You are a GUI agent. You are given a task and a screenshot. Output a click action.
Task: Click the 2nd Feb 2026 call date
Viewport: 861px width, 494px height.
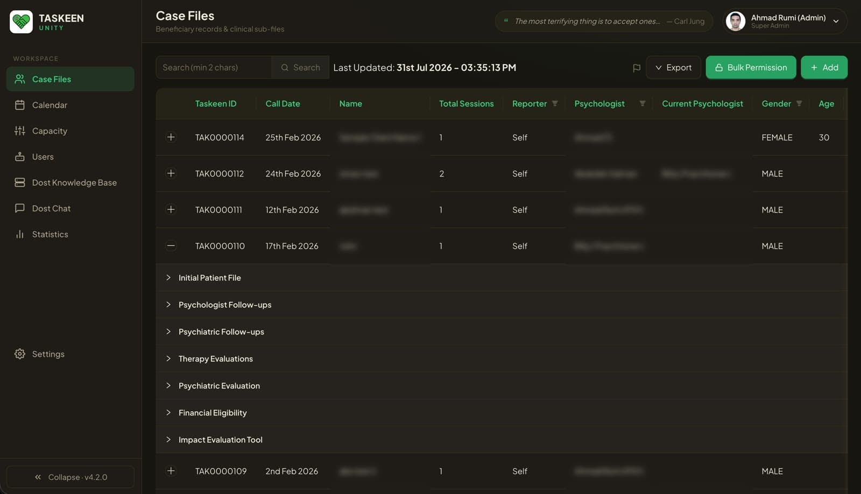pyautogui.click(x=292, y=471)
